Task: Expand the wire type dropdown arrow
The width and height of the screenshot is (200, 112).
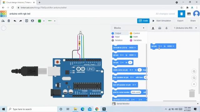Action: tap(55, 21)
